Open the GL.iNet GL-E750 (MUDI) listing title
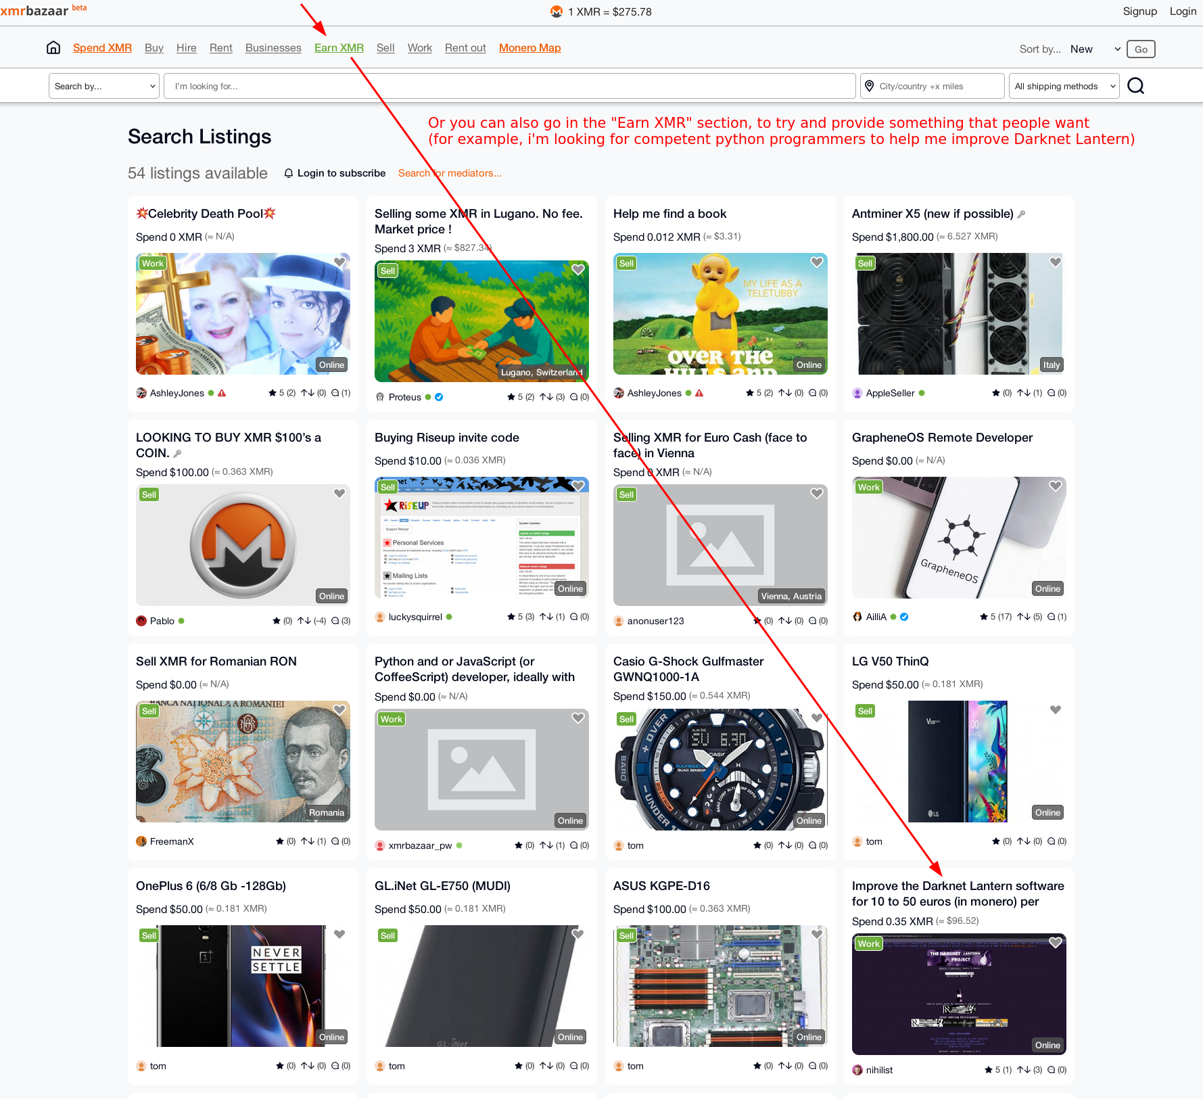Image resolution: width=1203 pixels, height=1099 pixels. (x=442, y=886)
